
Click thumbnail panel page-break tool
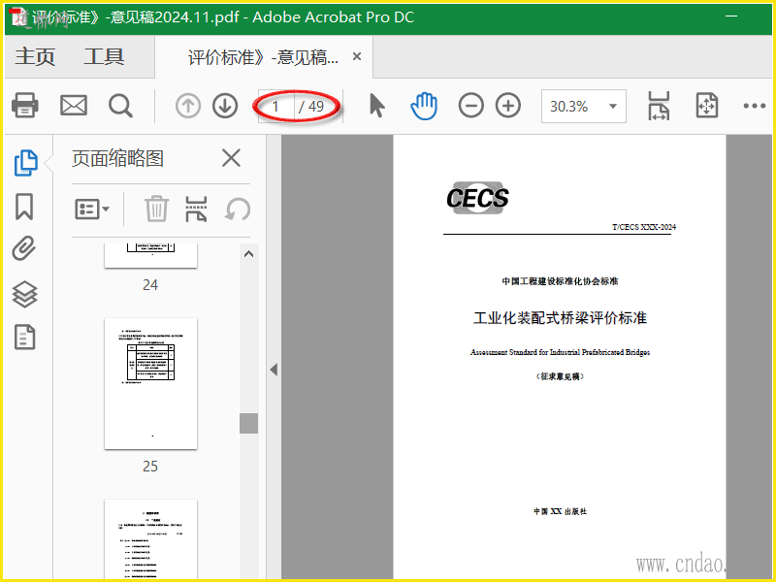196,209
